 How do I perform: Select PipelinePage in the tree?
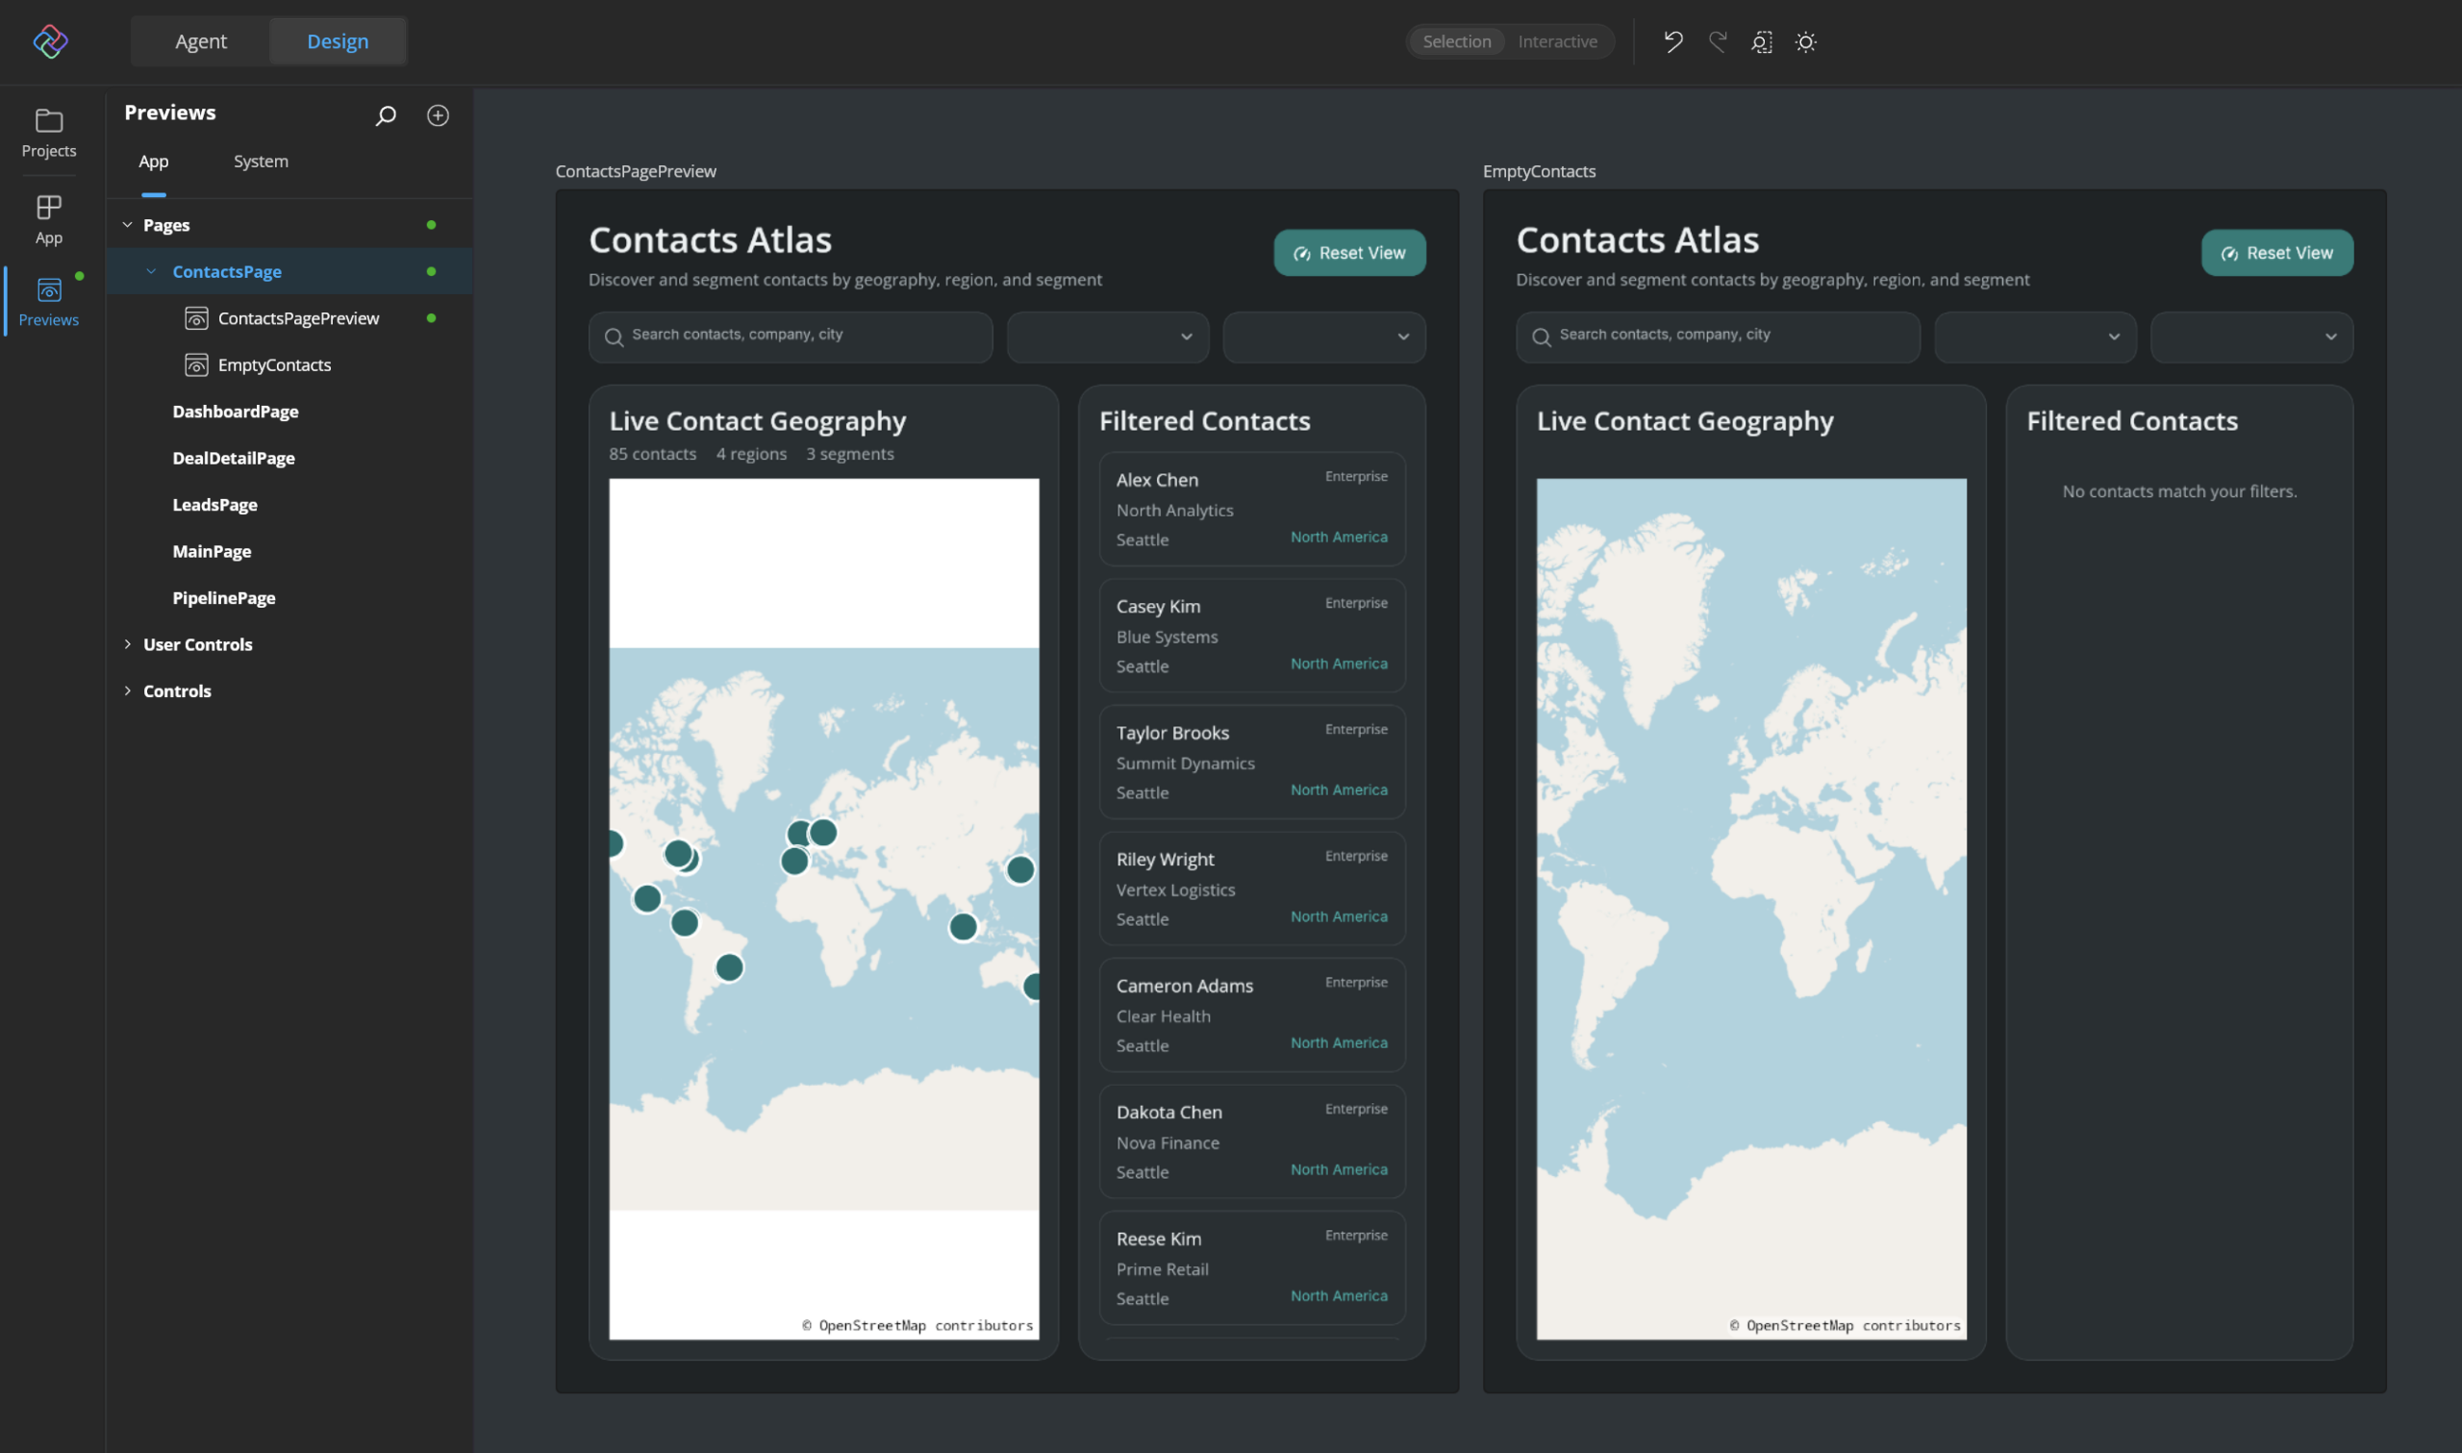click(x=224, y=598)
